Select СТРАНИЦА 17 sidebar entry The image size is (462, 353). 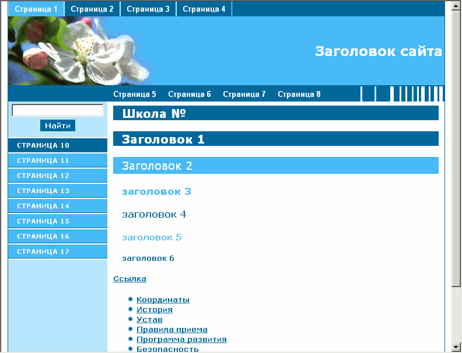pyautogui.click(x=58, y=251)
